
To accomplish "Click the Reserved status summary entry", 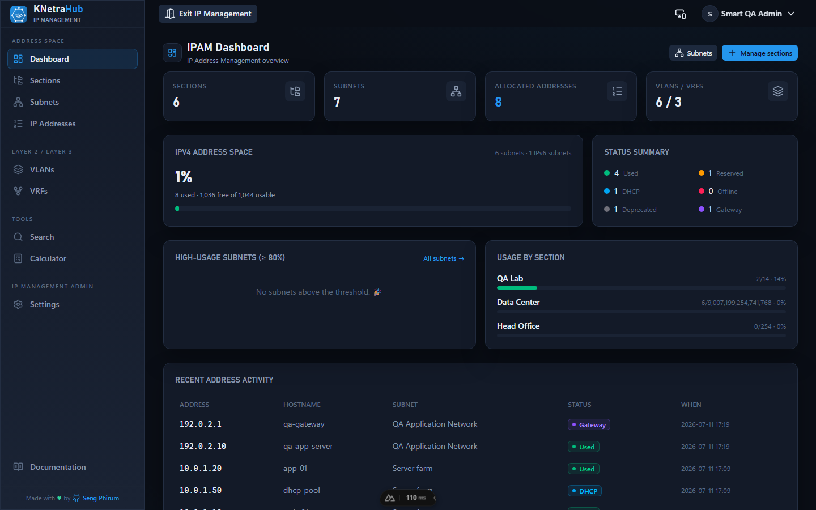I will (x=721, y=173).
